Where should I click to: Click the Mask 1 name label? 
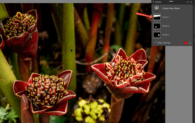coord(165,35)
